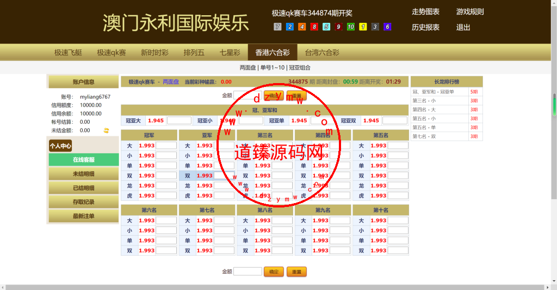Focus 冠军 虎 bet input field
The image size is (557, 290).
[x=166, y=196]
